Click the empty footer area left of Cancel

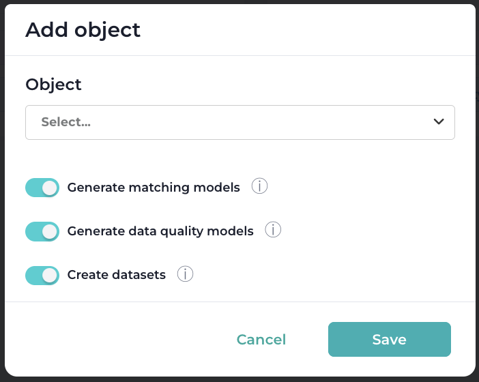click(116, 340)
